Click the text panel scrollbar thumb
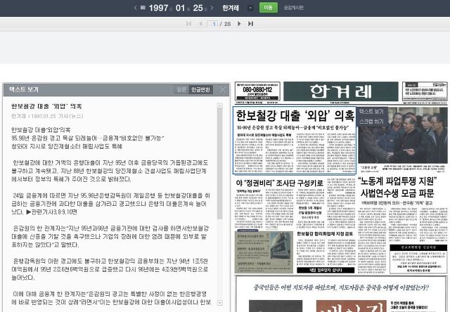This screenshot has width=450, height=312. point(219,164)
